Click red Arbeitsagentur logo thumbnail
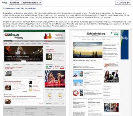Image resolution: width=133 pixels, height=116 pixels. [x=76, y=93]
